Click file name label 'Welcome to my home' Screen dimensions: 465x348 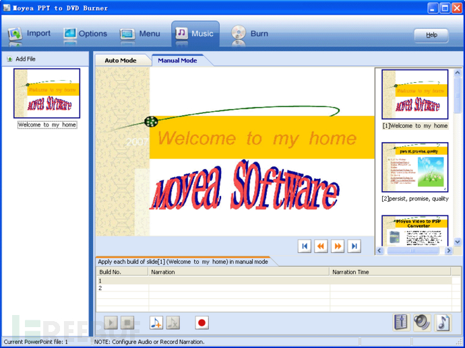47,125
